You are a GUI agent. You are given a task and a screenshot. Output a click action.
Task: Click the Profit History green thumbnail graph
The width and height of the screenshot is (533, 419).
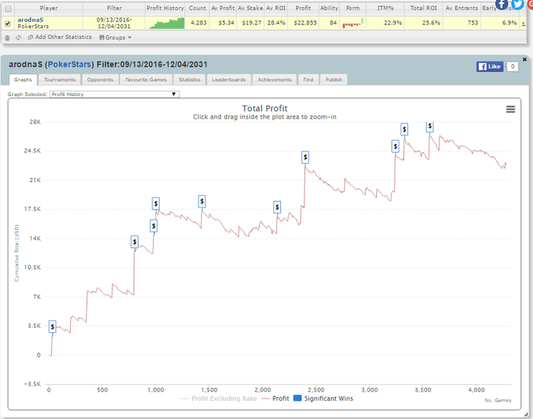pos(165,23)
